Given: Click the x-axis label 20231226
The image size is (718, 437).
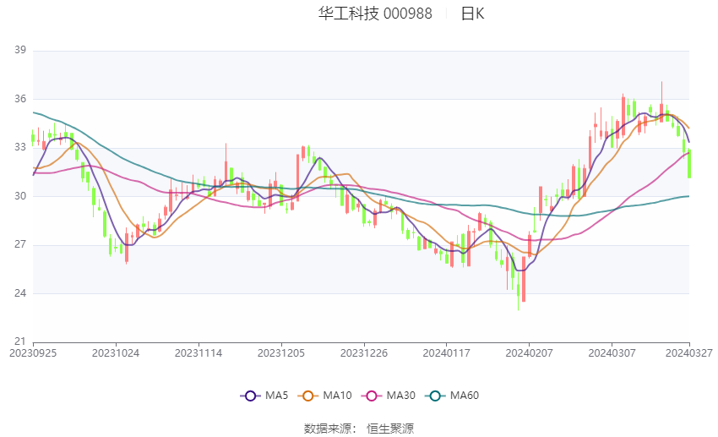Looking at the screenshot, I should coord(364,353).
